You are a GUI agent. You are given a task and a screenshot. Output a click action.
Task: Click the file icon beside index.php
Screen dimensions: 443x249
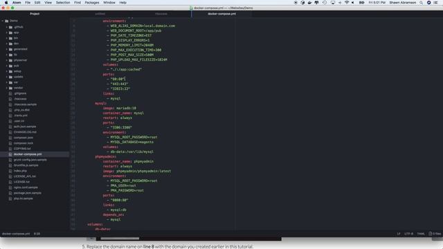pyautogui.click(x=10, y=171)
